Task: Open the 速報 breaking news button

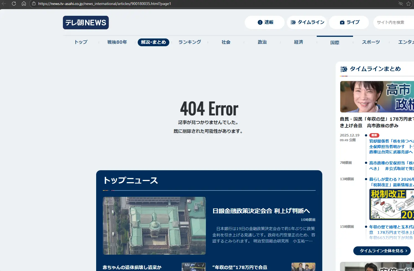Action: [265, 22]
